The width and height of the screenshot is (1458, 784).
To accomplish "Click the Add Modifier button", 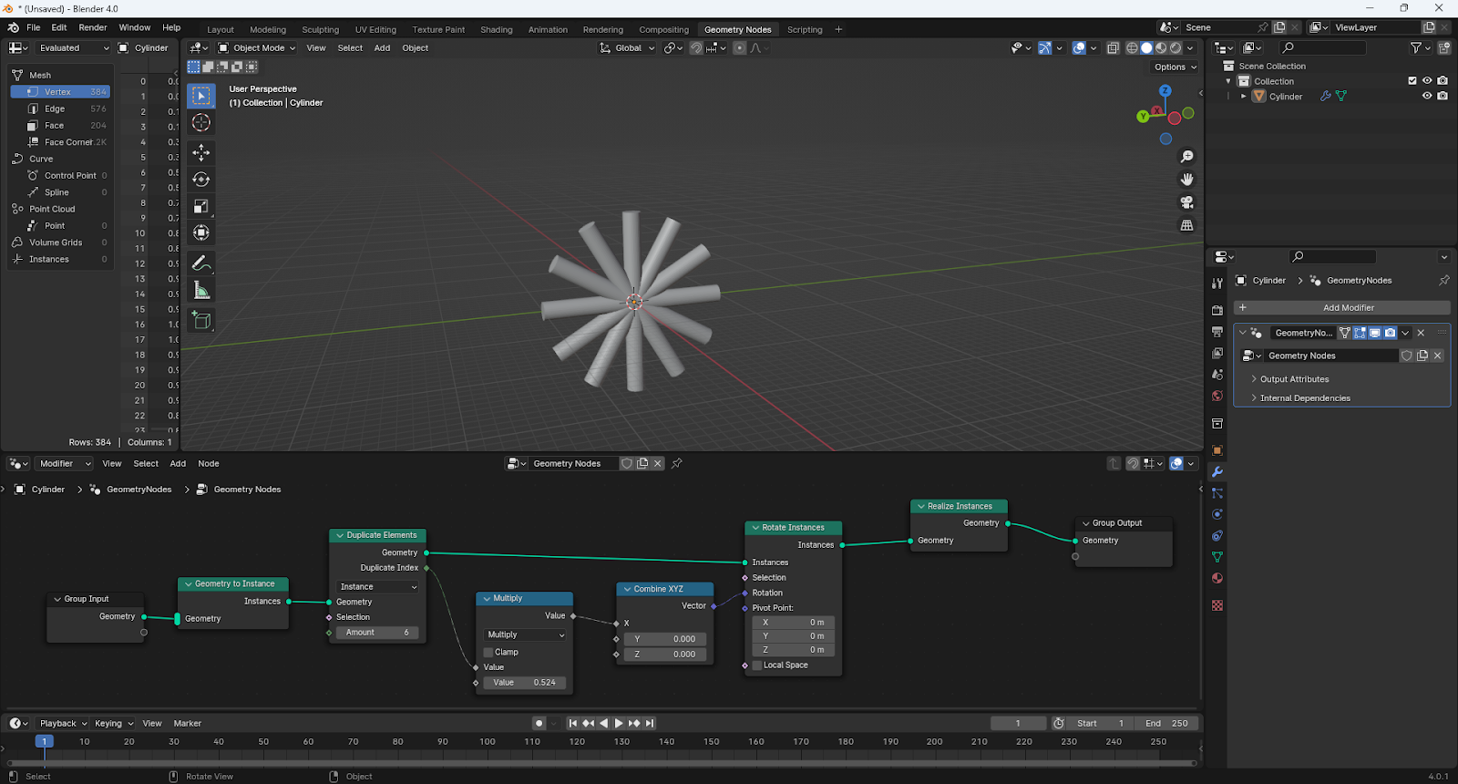I will (x=1341, y=307).
